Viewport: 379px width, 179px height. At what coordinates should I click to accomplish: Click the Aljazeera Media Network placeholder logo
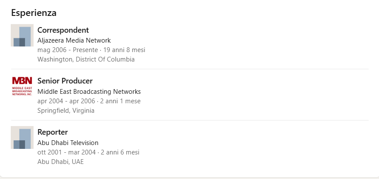[x=22, y=35]
